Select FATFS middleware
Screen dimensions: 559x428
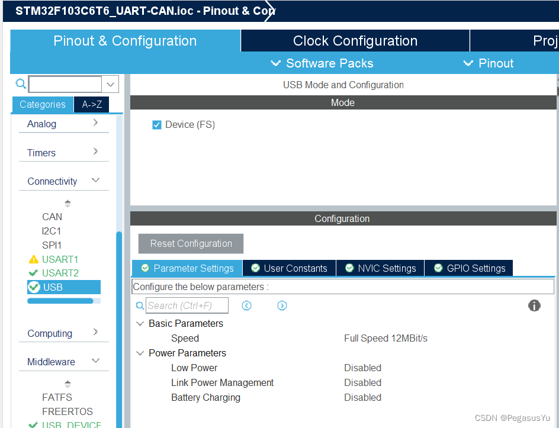(57, 397)
